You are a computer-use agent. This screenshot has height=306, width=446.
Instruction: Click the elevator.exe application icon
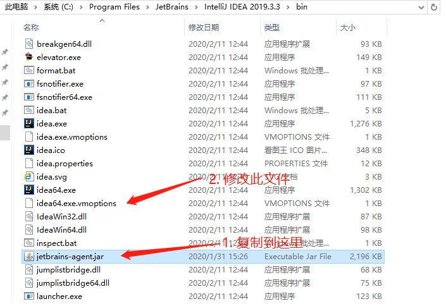click(29, 57)
